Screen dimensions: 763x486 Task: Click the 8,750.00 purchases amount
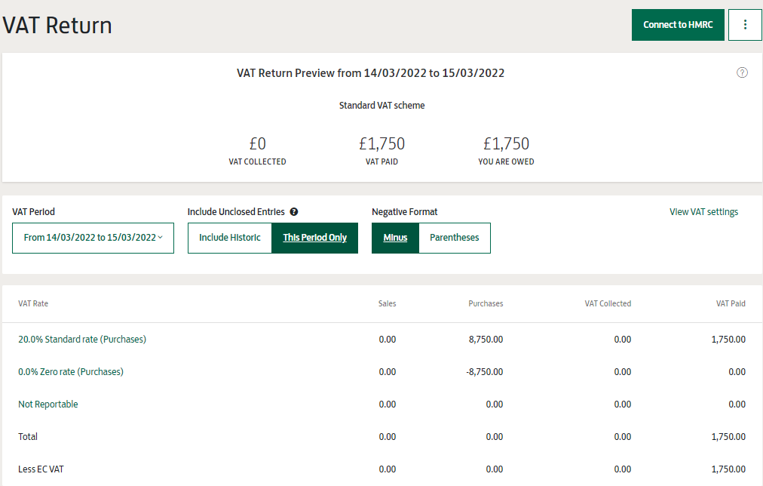(486, 340)
